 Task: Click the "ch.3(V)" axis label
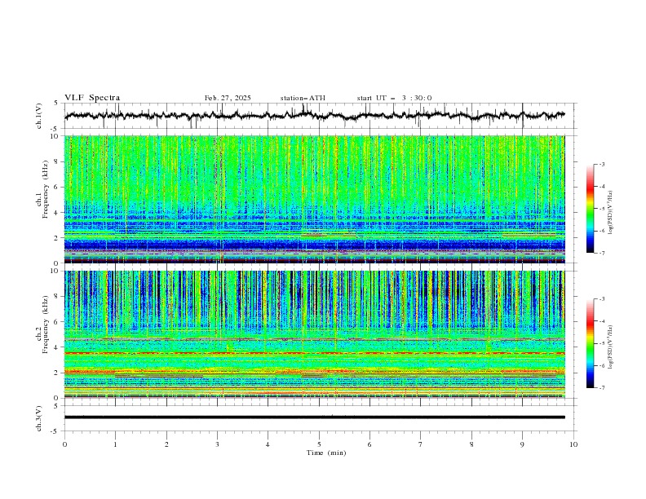click(39, 418)
